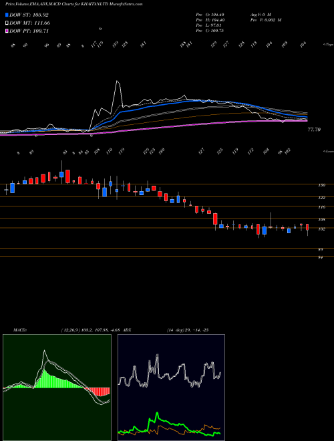Click the 108 price level label

321,220
